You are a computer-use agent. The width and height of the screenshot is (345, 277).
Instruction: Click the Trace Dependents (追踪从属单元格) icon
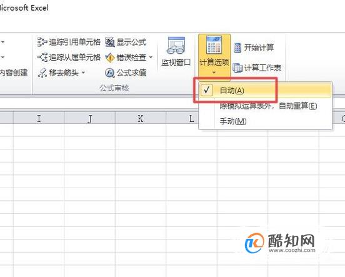click(42, 58)
